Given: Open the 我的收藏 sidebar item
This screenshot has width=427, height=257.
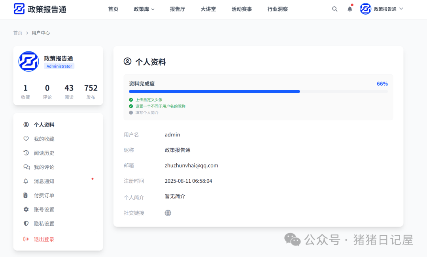Looking at the screenshot, I should [x=44, y=139].
